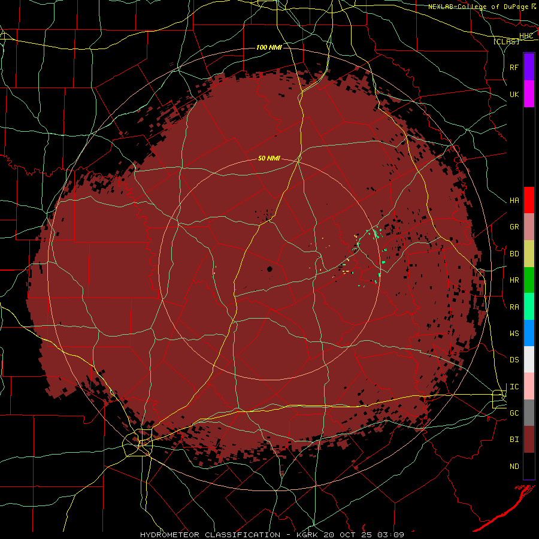The width and height of the screenshot is (539, 539).
Task: Click the HYDROMETEOR CLASSIFICATION caption
Action: (x=210, y=535)
